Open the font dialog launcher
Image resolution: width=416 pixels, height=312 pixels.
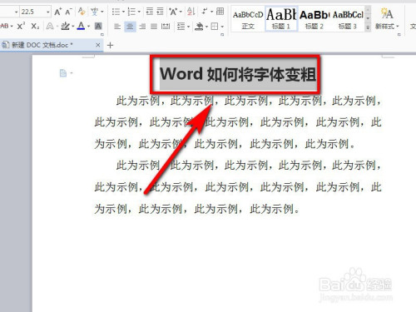point(102,35)
